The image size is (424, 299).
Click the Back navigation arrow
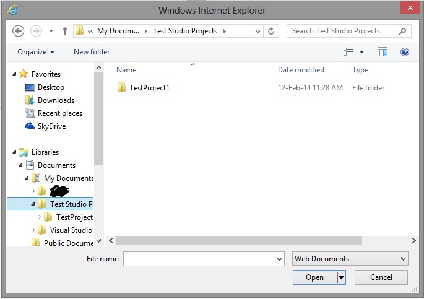(18, 31)
